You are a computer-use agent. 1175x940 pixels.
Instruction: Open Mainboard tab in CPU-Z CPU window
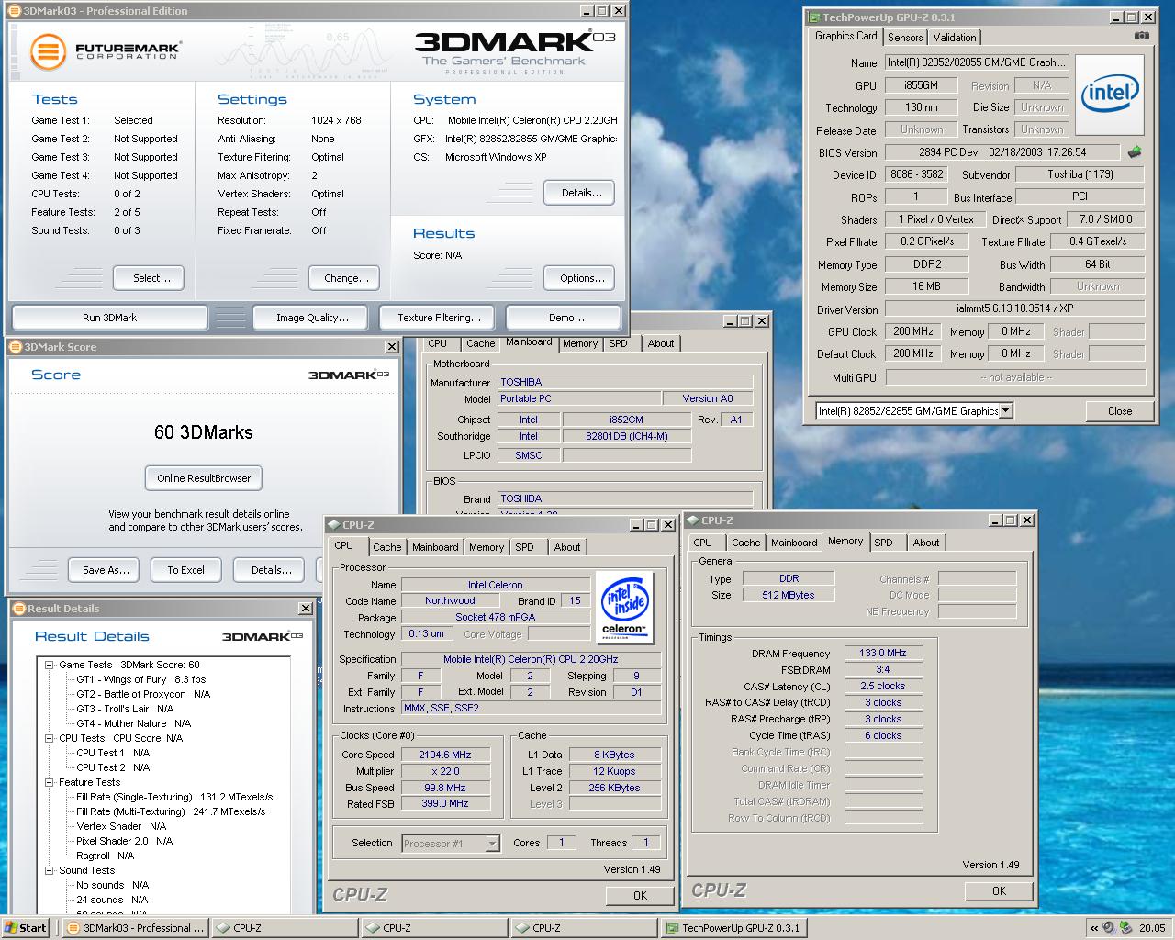[x=435, y=547]
